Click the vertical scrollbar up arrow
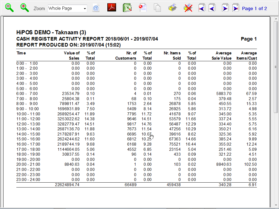The height and width of the screenshot is (209, 279). tap(276, 19)
